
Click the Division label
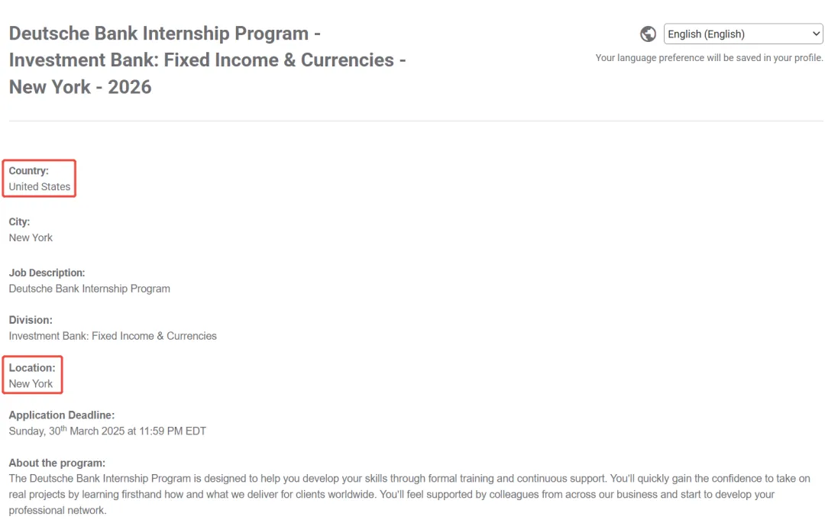(31, 320)
